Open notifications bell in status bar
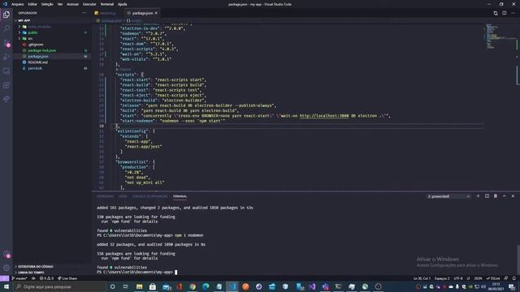520x292 pixels. pyautogui.click(x=514, y=278)
